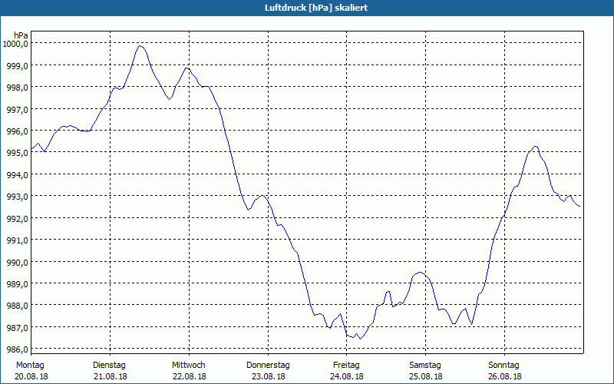Click the "991,0" y-axis value
This screenshot has height=384, width=614.
coord(17,240)
